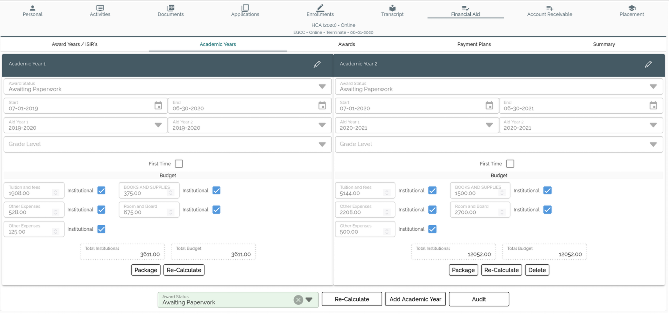Click the Add Academic Year button
669x316 pixels.
(x=415, y=299)
